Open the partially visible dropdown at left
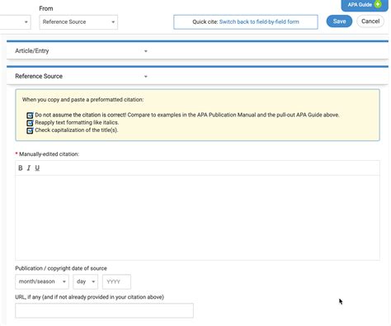 click(x=16, y=22)
